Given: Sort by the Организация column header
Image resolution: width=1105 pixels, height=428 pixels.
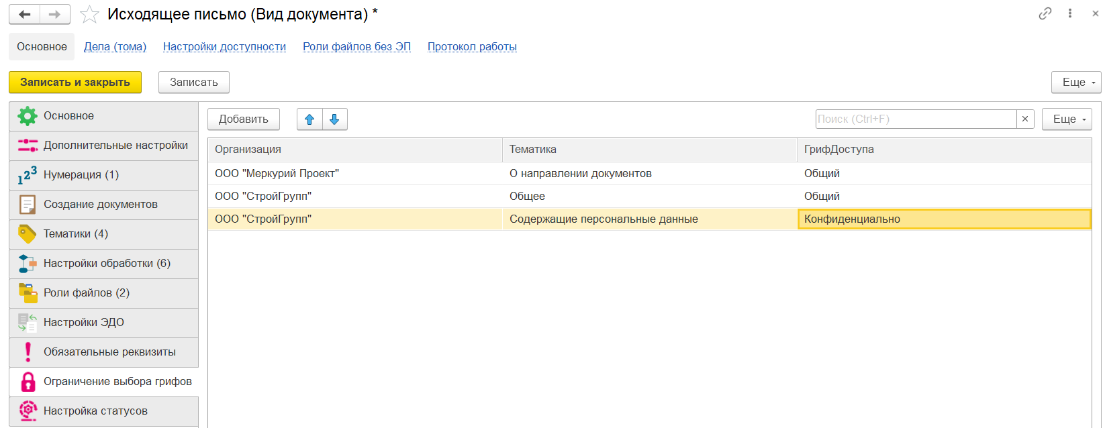Looking at the screenshot, I should [x=354, y=150].
